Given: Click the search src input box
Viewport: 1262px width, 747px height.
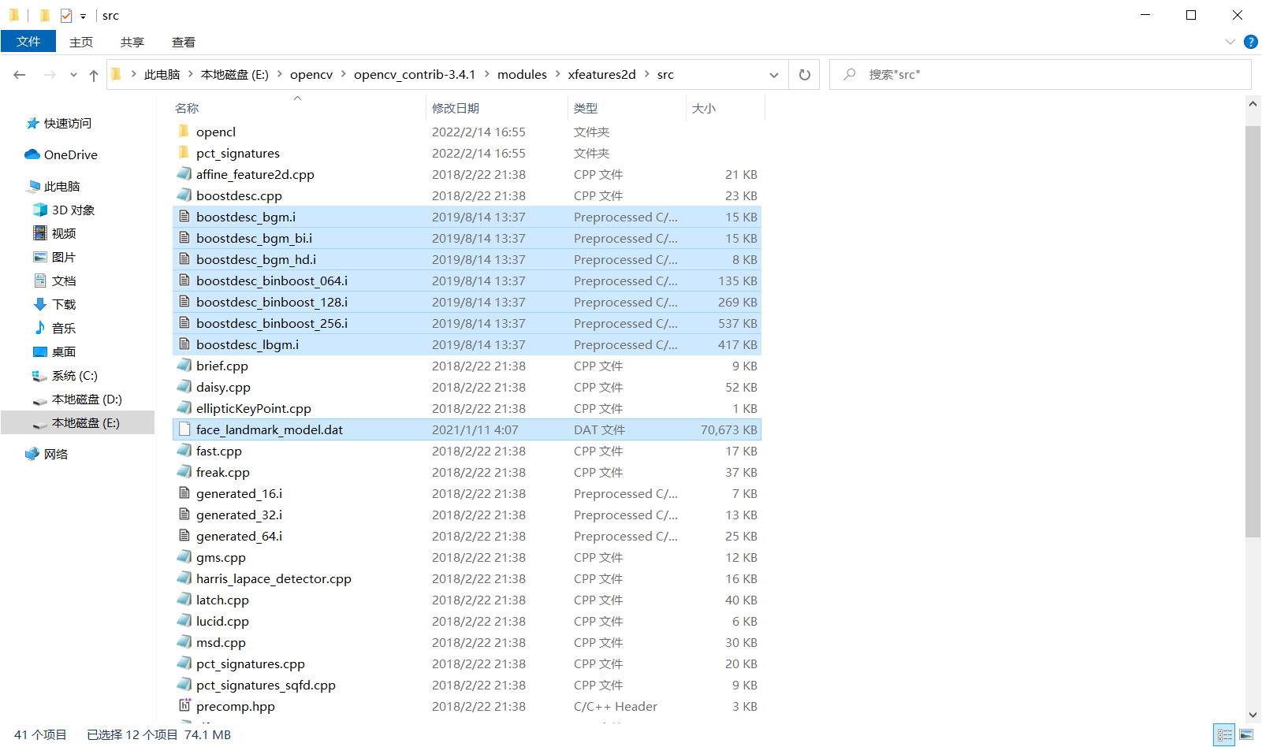Looking at the screenshot, I should tap(1040, 75).
